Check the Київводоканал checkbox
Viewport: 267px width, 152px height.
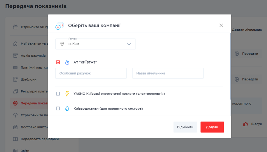click(x=58, y=109)
